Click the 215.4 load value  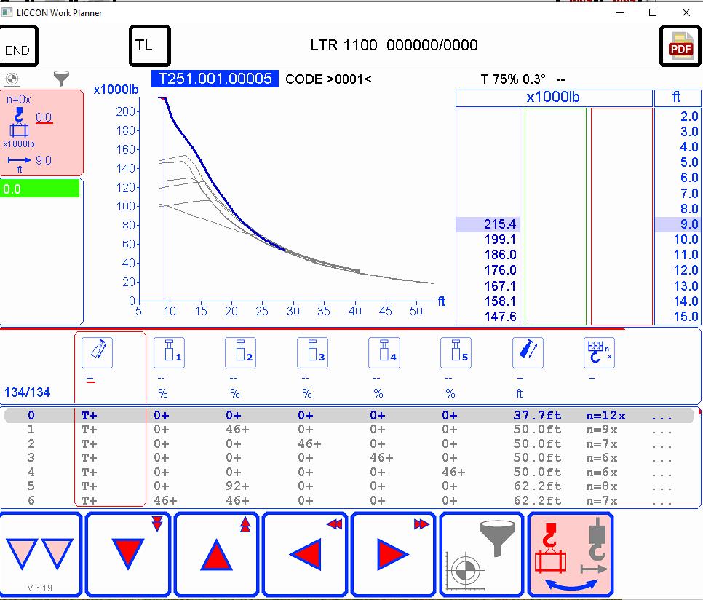500,224
